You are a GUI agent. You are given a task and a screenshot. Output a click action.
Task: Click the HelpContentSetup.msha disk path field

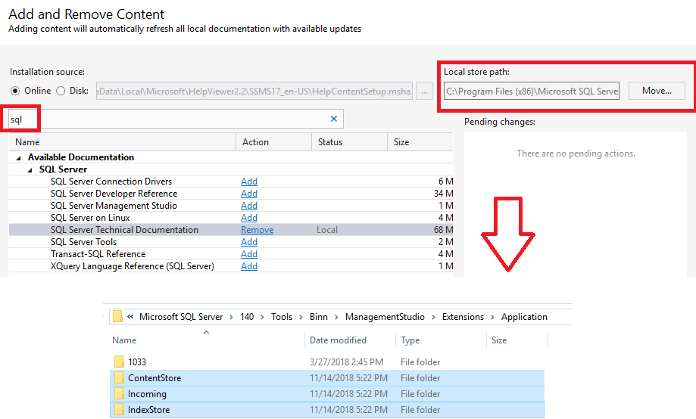pyautogui.click(x=254, y=92)
